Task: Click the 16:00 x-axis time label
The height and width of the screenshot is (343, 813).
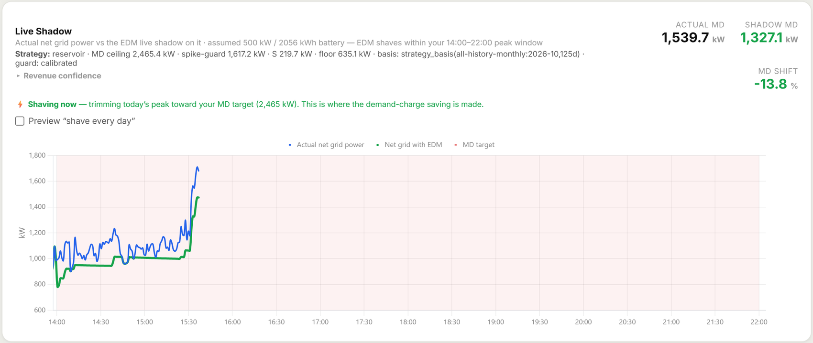Action: pos(232,322)
